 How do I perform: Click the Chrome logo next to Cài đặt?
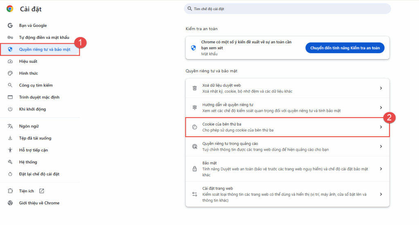[10, 9]
